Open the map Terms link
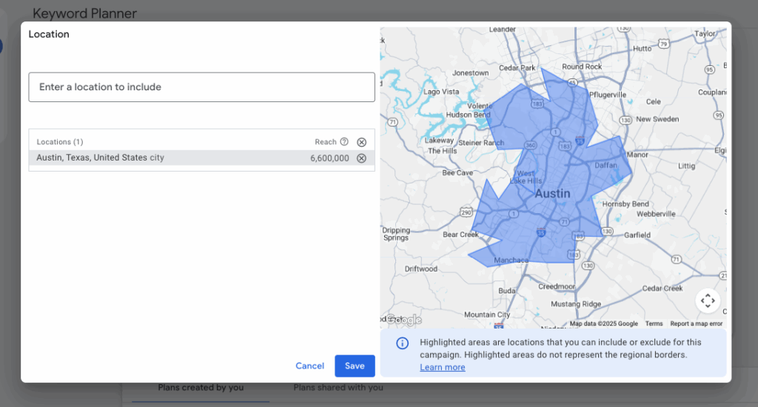 tap(654, 323)
